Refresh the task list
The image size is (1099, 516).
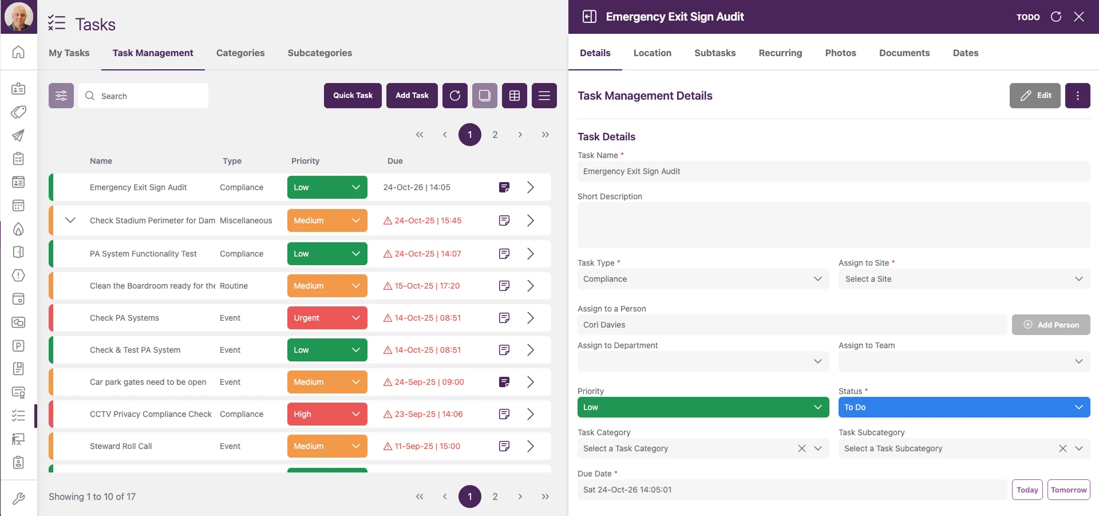click(x=455, y=95)
